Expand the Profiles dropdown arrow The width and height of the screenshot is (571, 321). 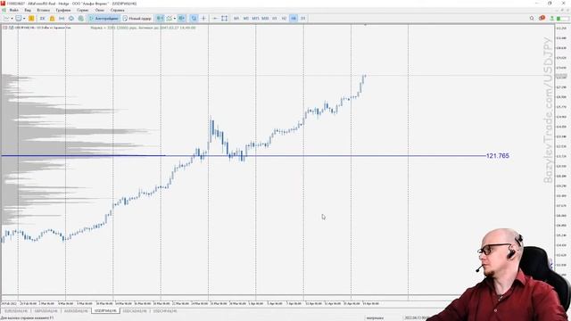24,18
